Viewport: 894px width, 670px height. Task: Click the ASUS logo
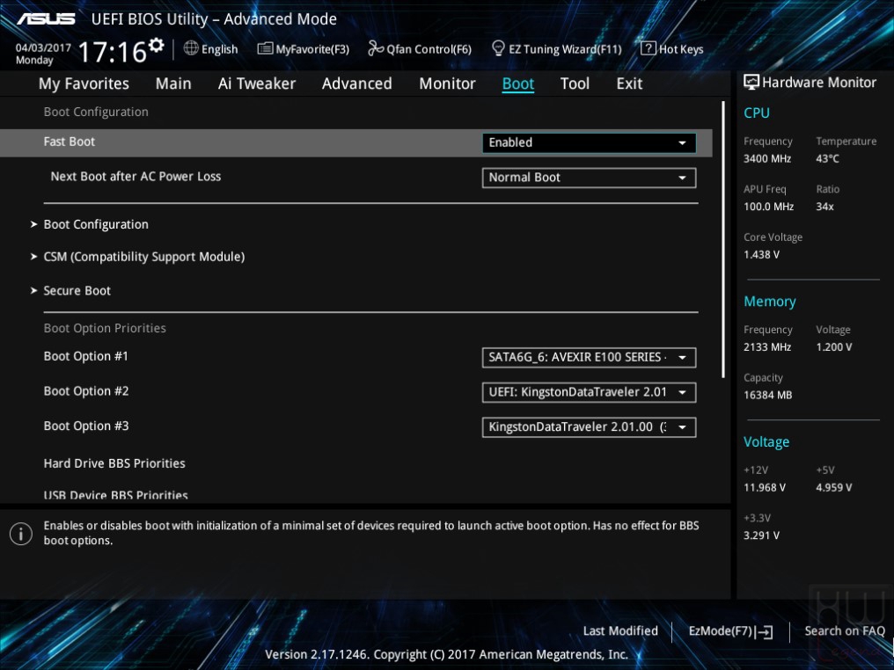pos(46,19)
